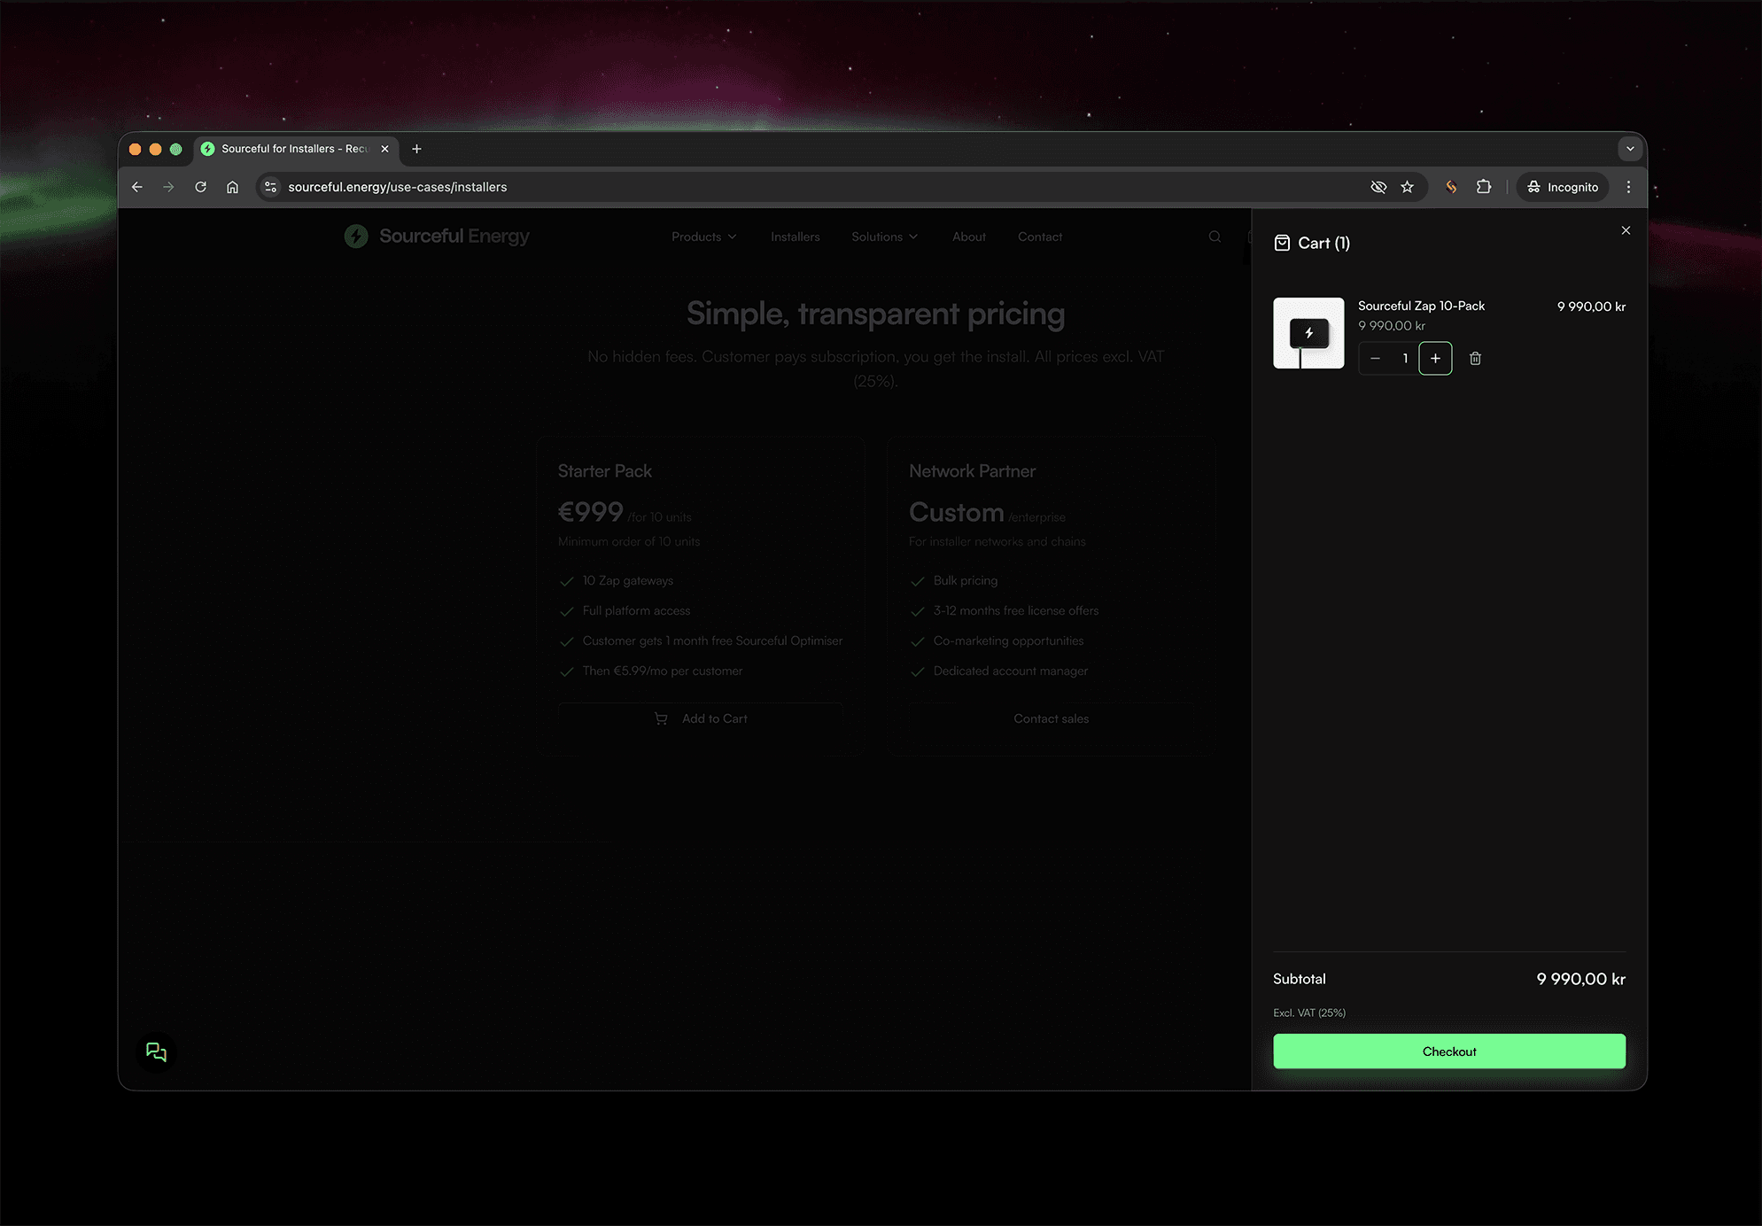Increase item quantity with plus button

(1435, 359)
